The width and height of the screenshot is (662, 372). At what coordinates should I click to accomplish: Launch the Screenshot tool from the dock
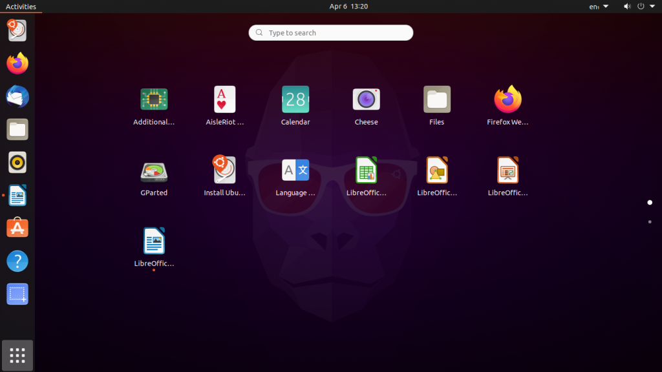tap(17, 294)
